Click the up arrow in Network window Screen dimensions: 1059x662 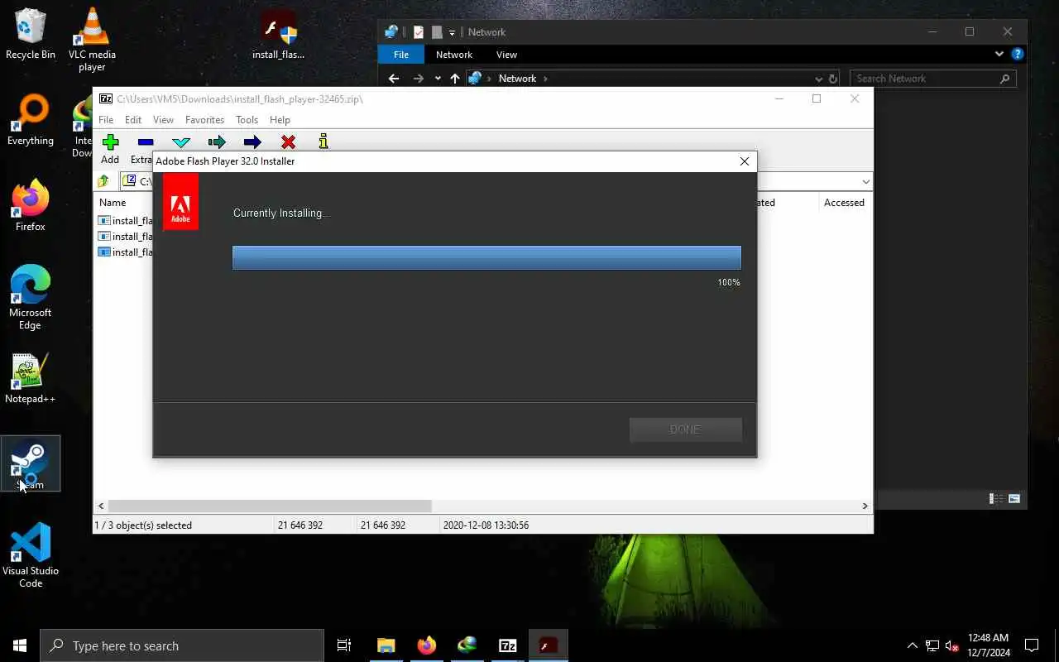pyautogui.click(x=455, y=79)
